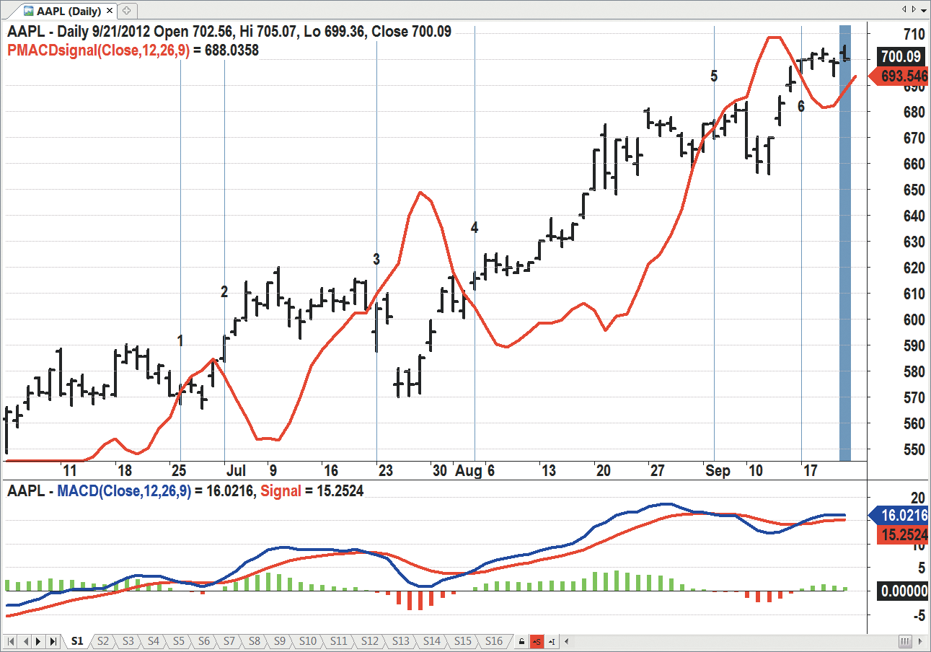Switch to sheet S8

pos(255,640)
